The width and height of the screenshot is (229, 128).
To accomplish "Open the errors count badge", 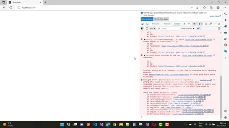I will click(195, 24).
